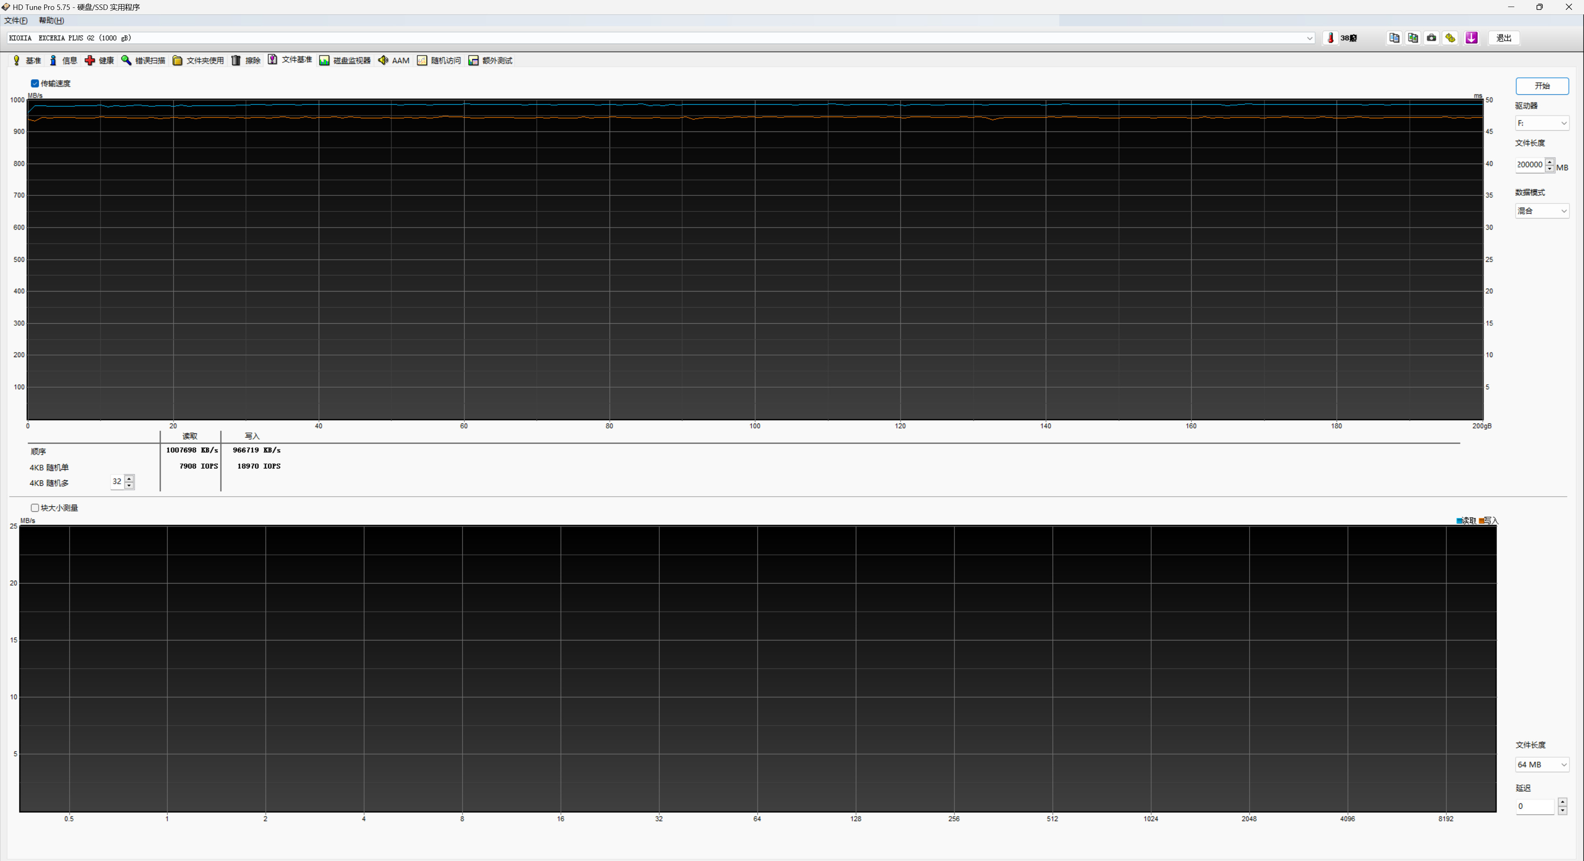Viewport: 1584px width, 861px height.
Task: Expand the KIOXIA EXCERIA drive selector dropdown
Action: [1309, 38]
